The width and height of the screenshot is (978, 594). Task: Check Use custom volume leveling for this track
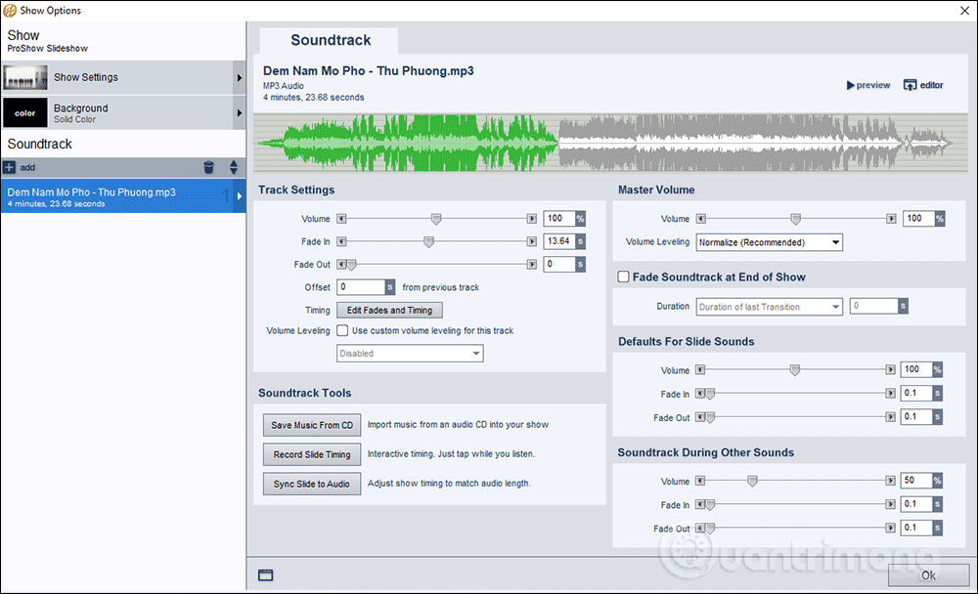[x=342, y=331]
